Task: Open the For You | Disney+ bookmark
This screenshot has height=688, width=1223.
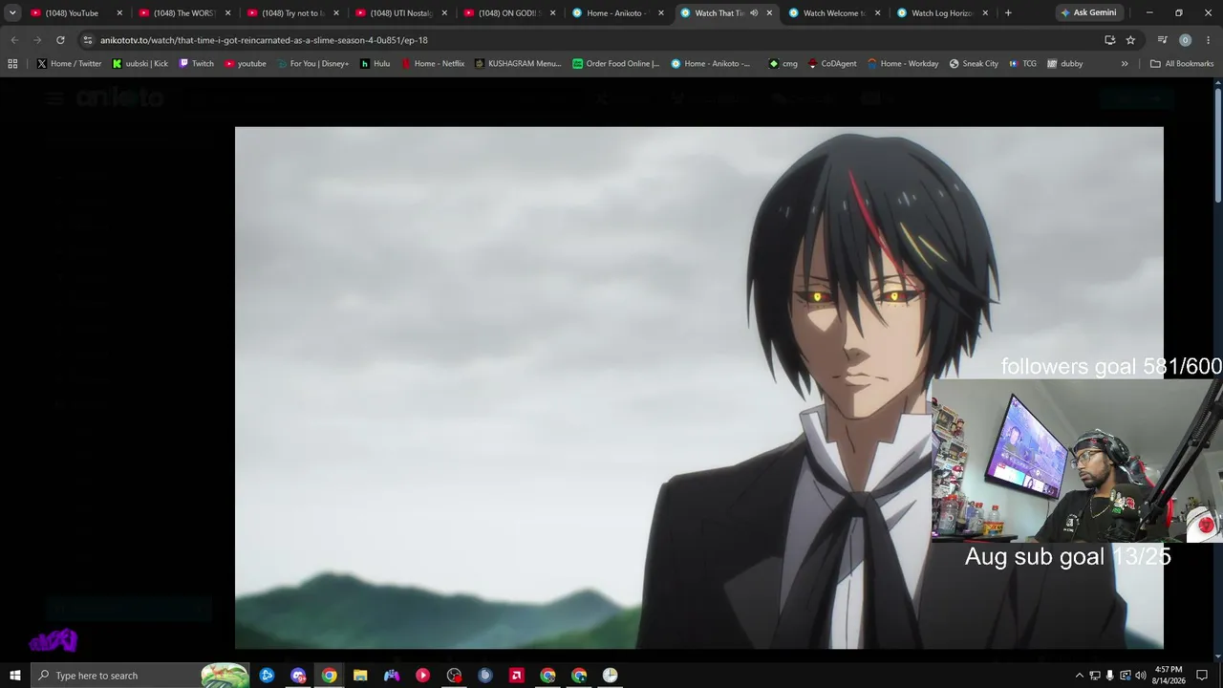Action: 312,64
